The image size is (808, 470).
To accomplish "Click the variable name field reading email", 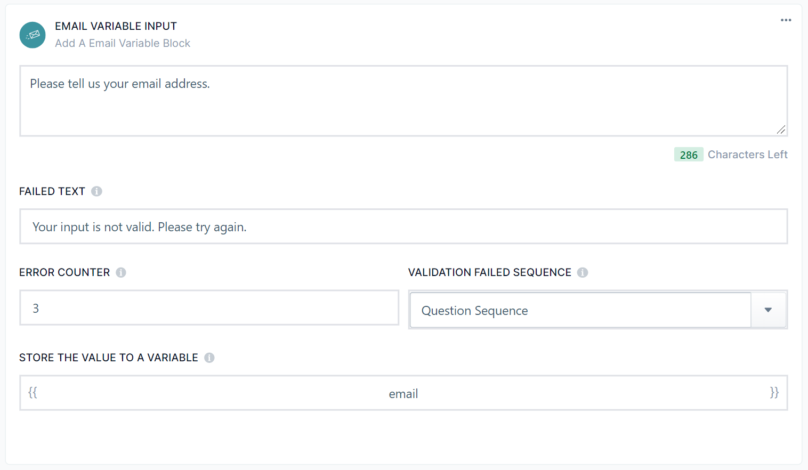I will coord(403,394).
